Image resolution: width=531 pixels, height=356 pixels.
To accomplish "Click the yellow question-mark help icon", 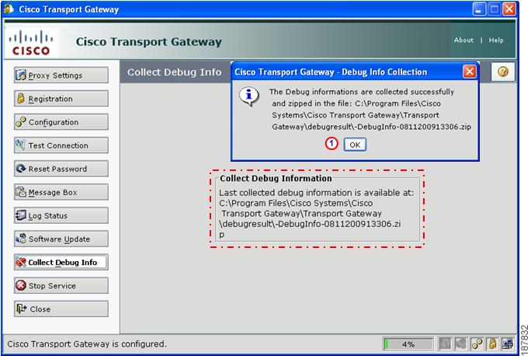I will pos(503,72).
